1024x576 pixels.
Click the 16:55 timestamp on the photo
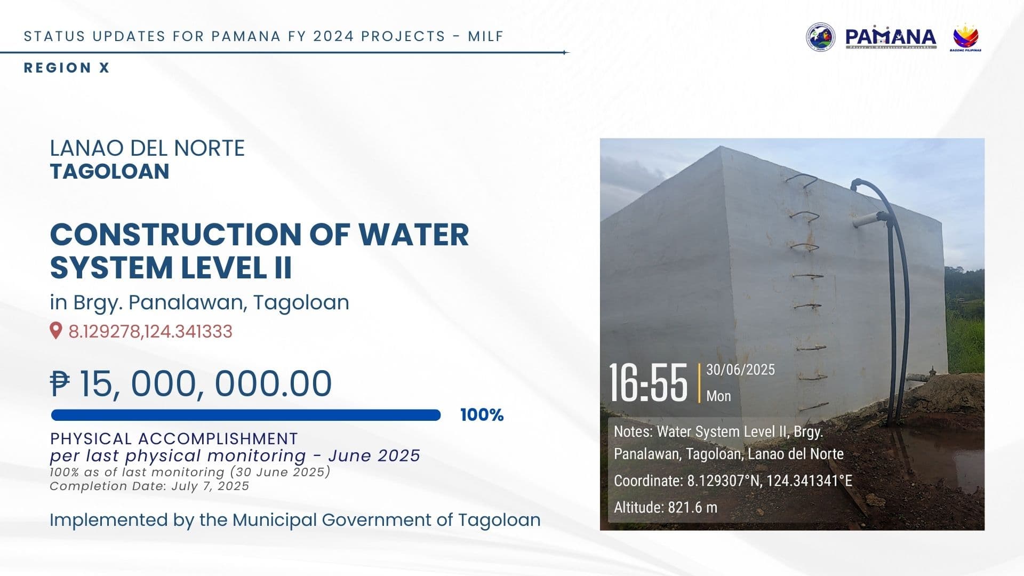click(x=648, y=383)
